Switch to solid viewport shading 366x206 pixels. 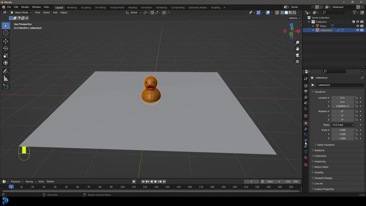tap(287, 13)
